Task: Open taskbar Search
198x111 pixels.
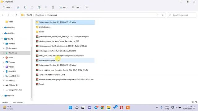Action: click(x=77, y=108)
